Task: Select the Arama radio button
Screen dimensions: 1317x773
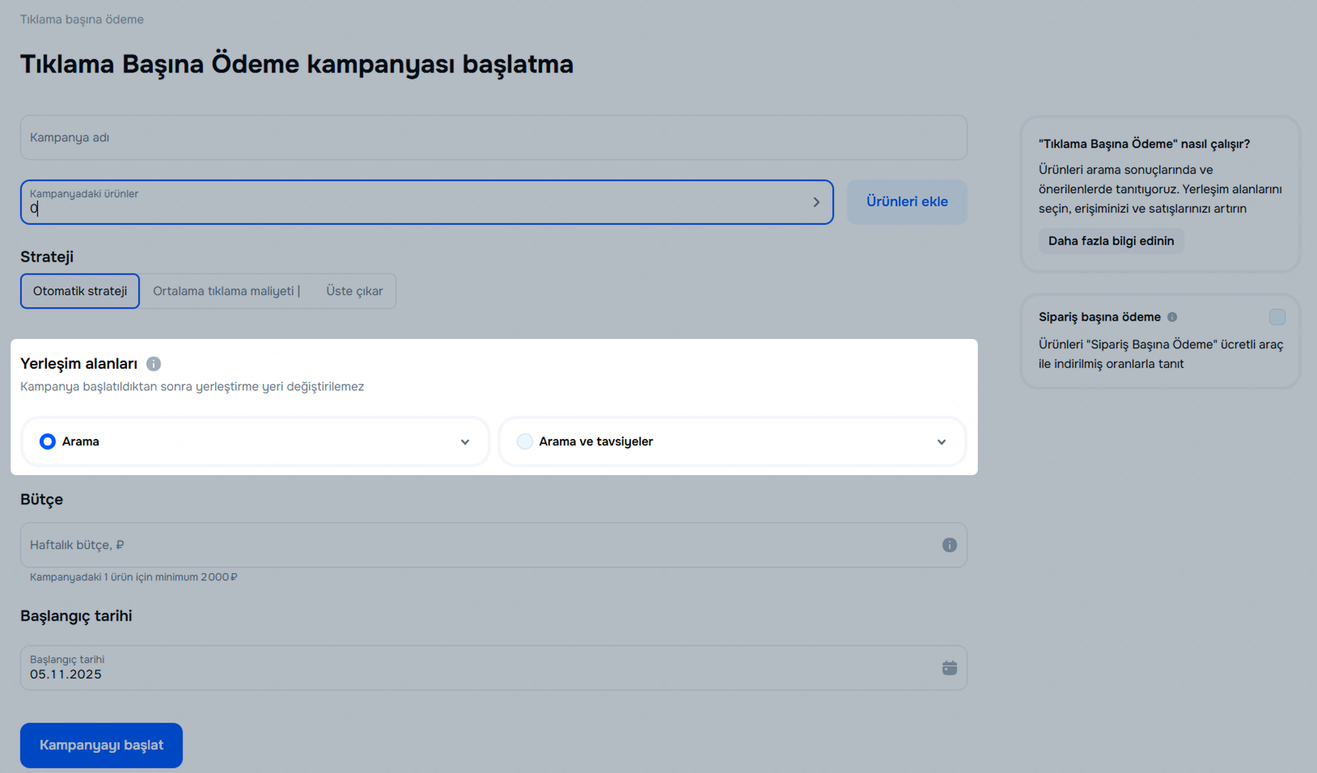Action: (x=48, y=442)
